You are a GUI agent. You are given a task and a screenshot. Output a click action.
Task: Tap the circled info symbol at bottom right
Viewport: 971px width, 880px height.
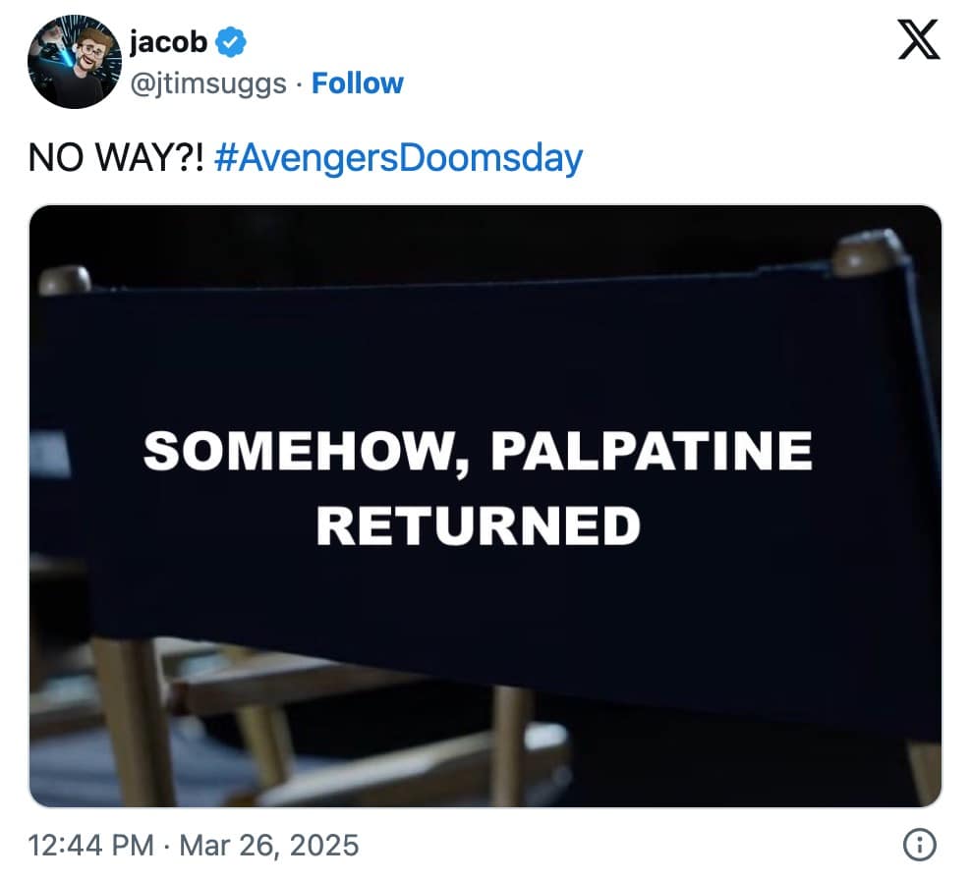[x=919, y=844]
